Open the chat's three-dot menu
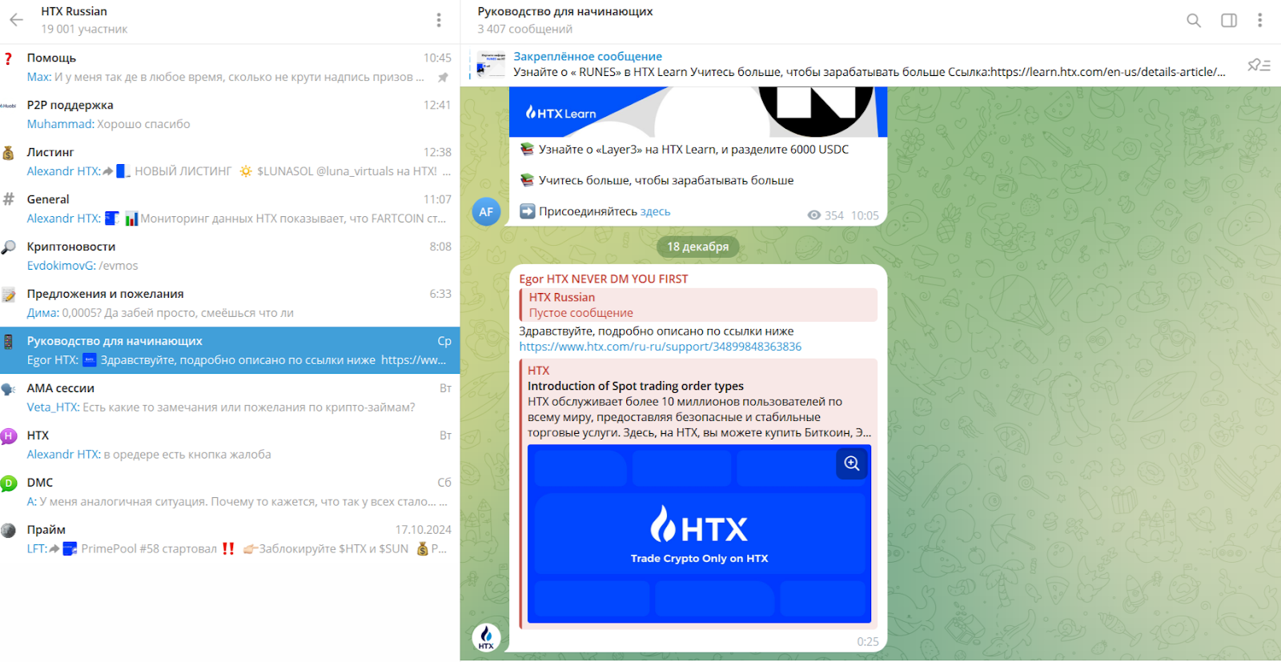 (1259, 20)
